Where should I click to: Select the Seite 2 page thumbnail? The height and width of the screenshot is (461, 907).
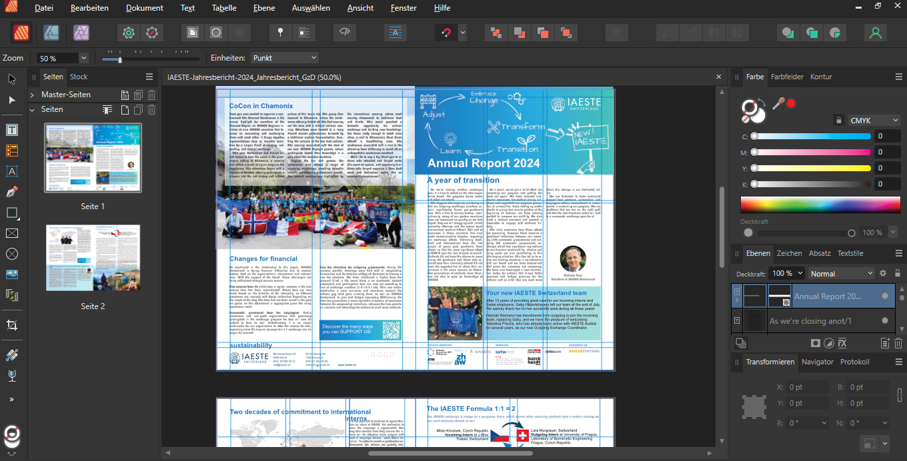click(x=93, y=258)
